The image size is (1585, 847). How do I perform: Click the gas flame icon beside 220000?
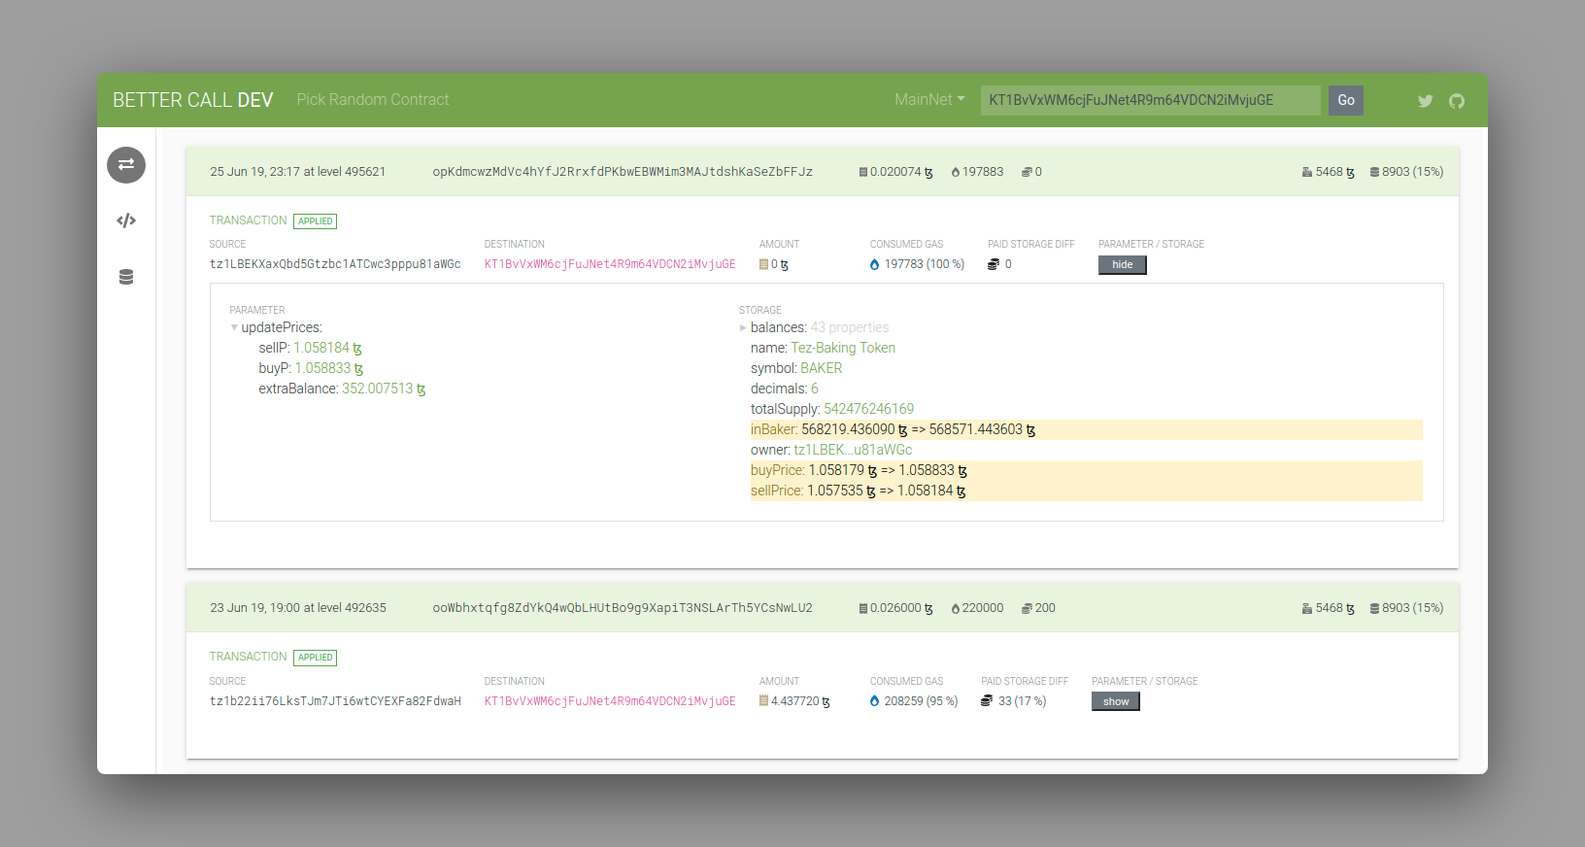pos(956,608)
